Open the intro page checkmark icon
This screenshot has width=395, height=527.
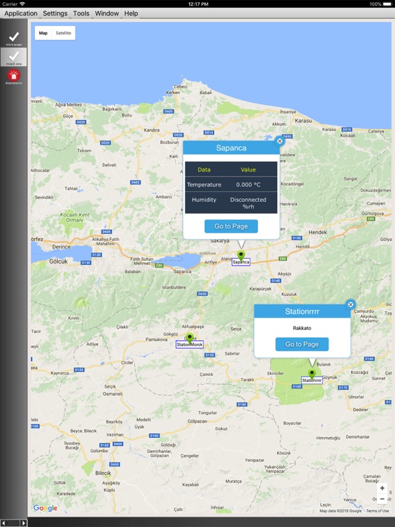pyautogui.click(x=14, y=38)
